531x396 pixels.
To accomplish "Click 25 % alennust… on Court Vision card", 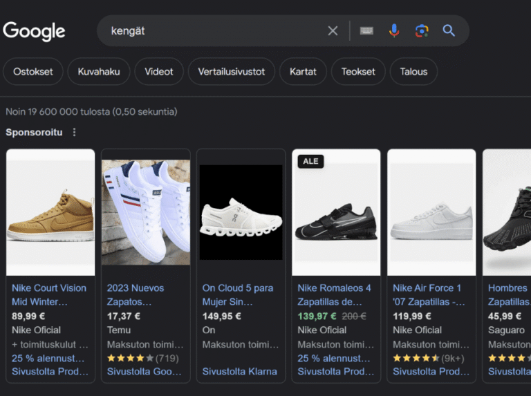I will point(48,358).
